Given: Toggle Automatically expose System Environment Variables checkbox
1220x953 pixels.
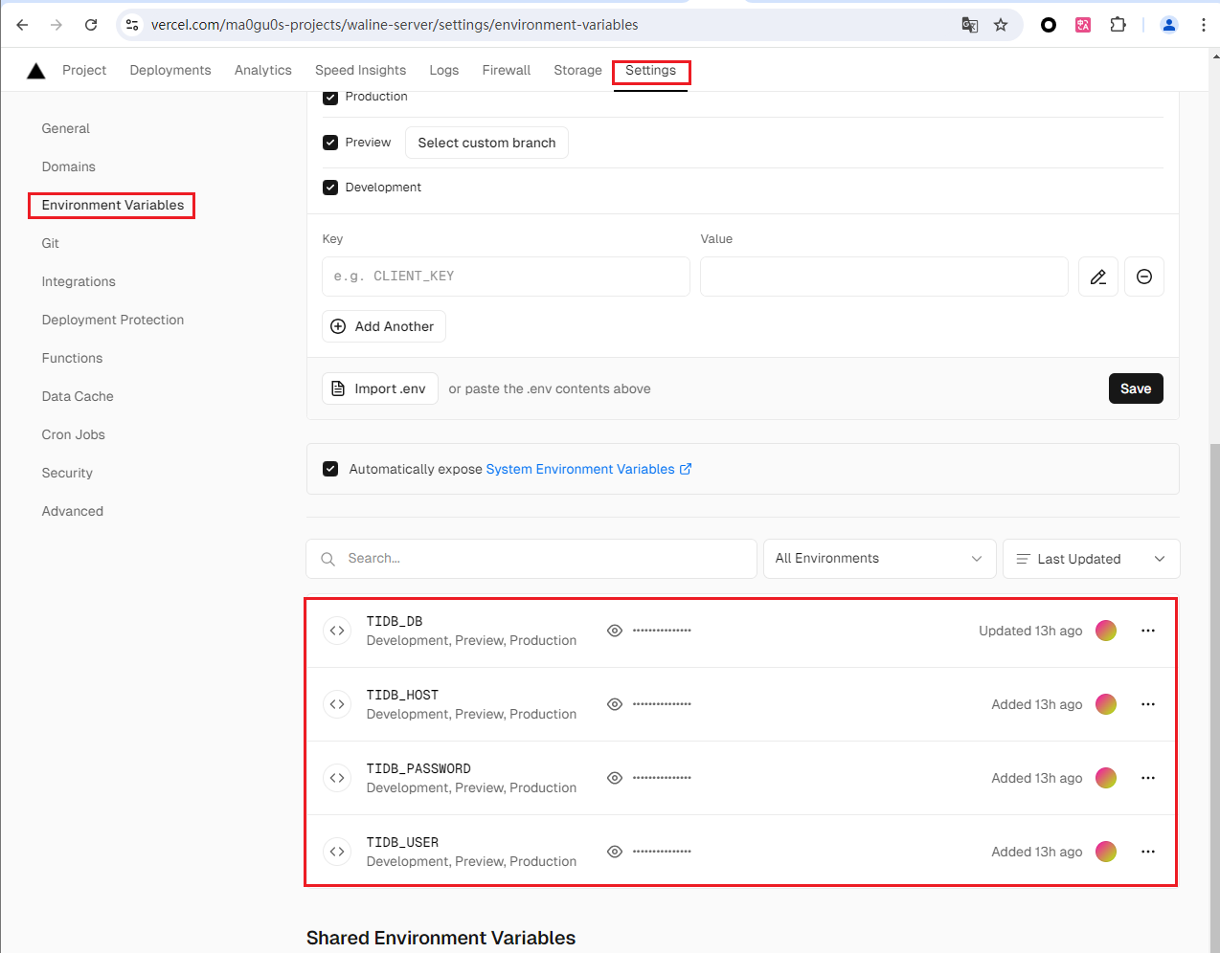Looking at the screenshot, I should pos(330,469).
